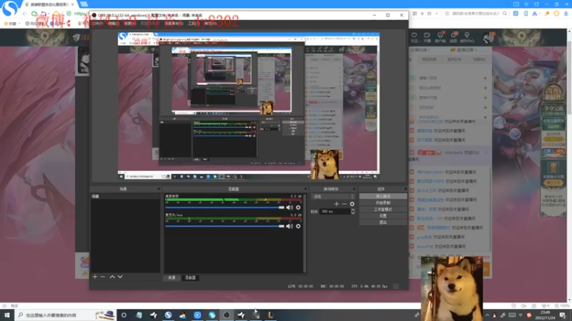Click the Windows taskbar search box
The height and width of the screenshot is (321, 572).
point(65,315)
